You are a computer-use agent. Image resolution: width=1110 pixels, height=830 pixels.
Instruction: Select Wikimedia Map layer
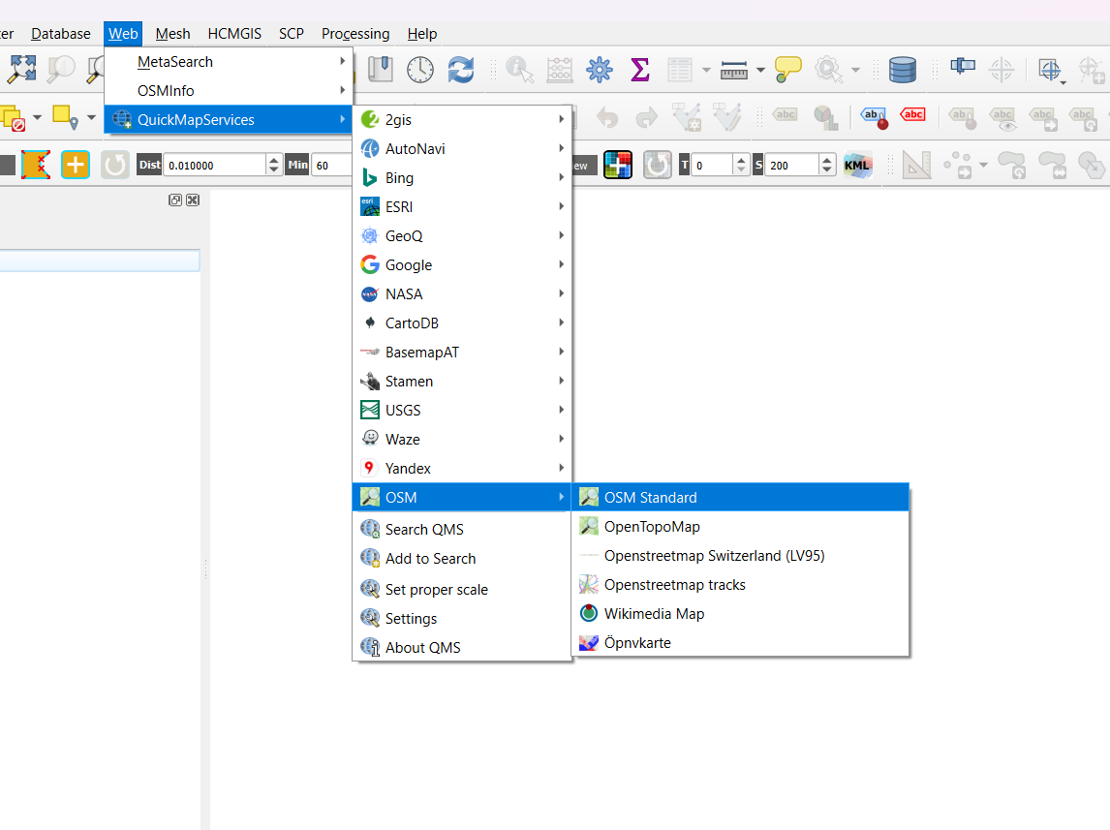[x=740, y=613]
